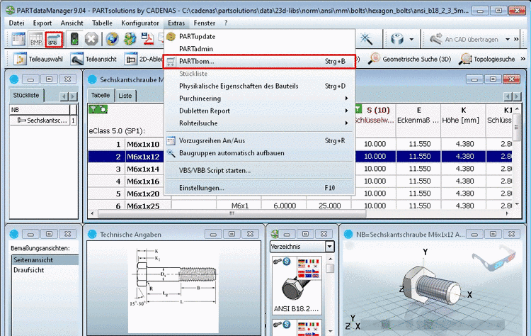The width and height of the screenshot is (531, 336).
Task: Toggle Vorzugsreihen An/Aus
Action: point(259,140)
